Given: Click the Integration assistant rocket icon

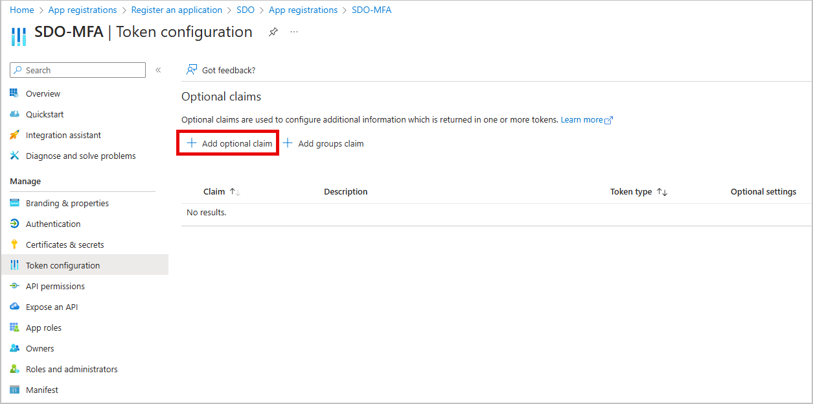Looking at the screenshot, I should [x=14, y=135].
